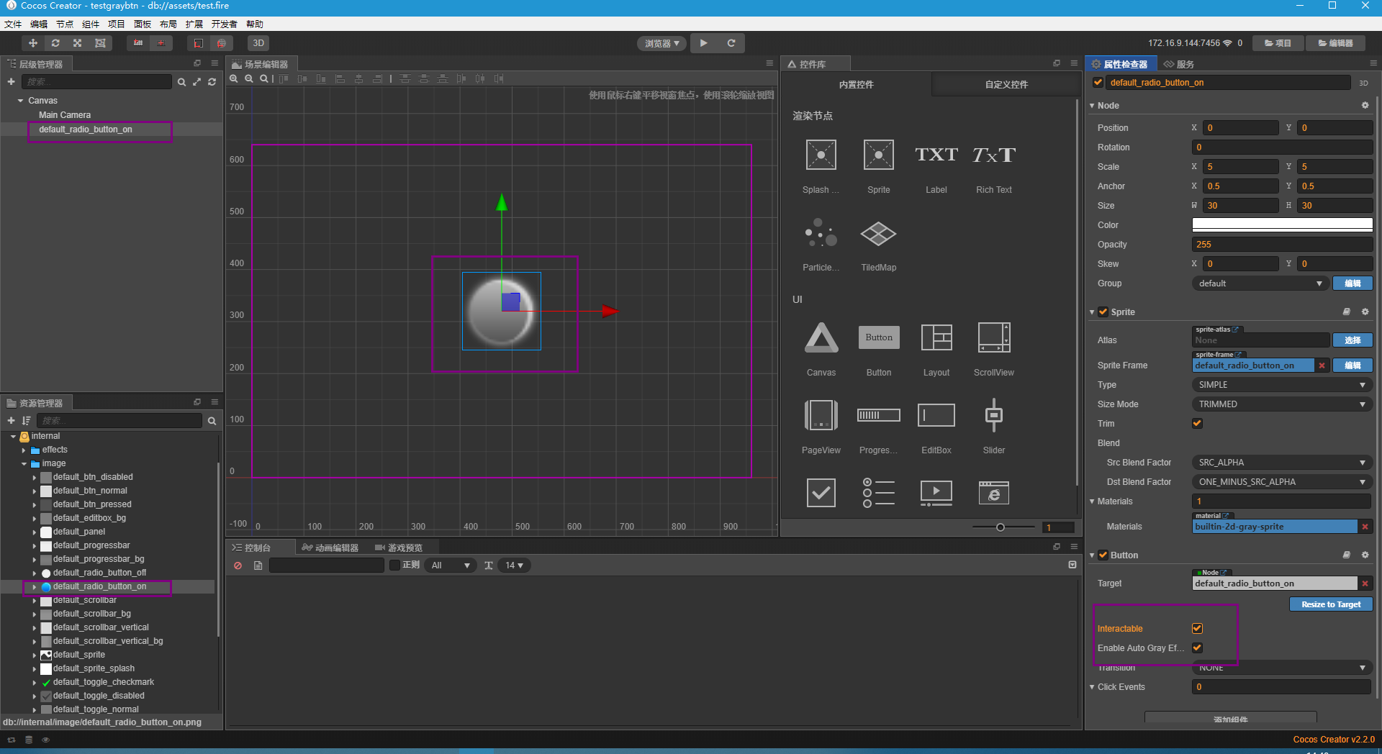The width and height of the screenshot is (1382, 754).
Task: Pick the ParticleSystem widget icon
Action: pyautogui.click(x=821, y=232)
